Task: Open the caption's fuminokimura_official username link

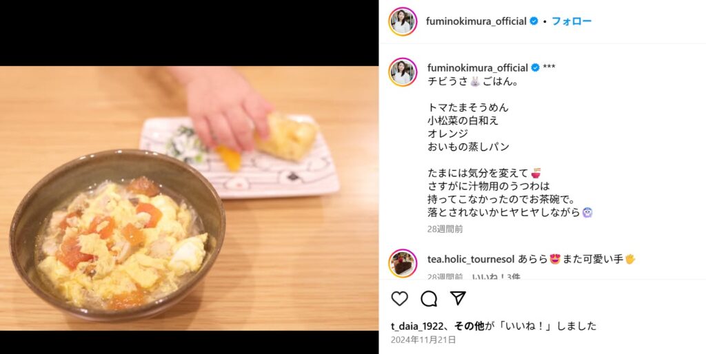Action: click(x=478, y=67)
